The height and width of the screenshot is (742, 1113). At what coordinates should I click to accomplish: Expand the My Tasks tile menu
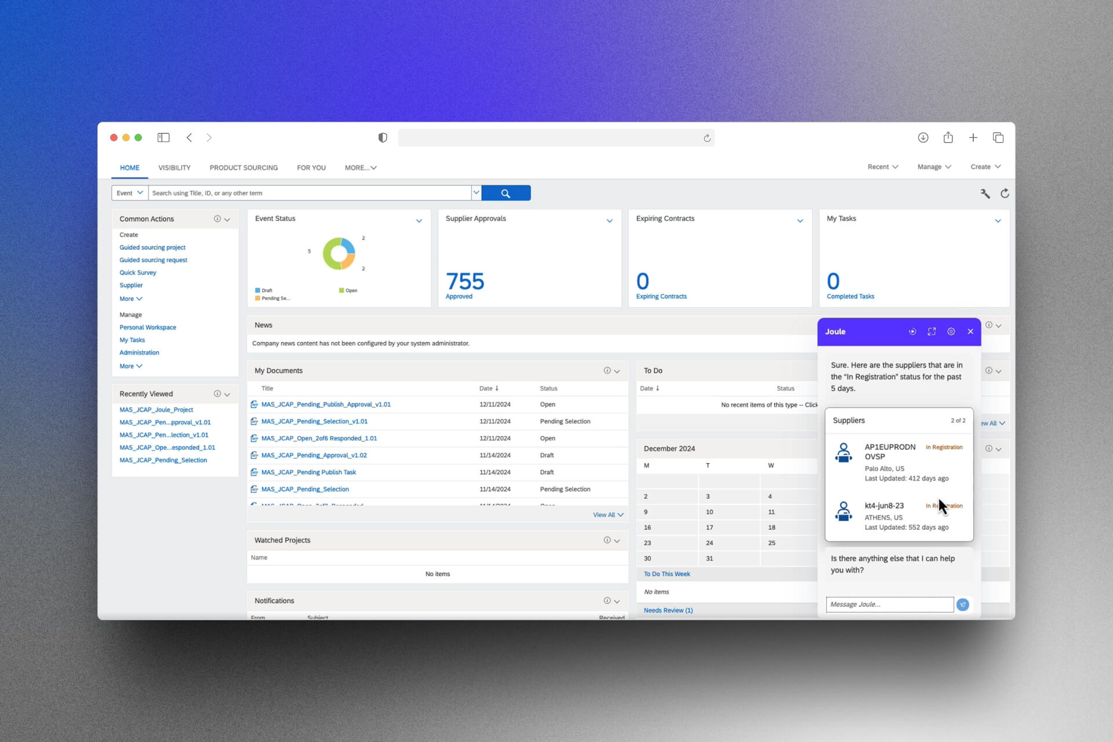coord(998,221)
